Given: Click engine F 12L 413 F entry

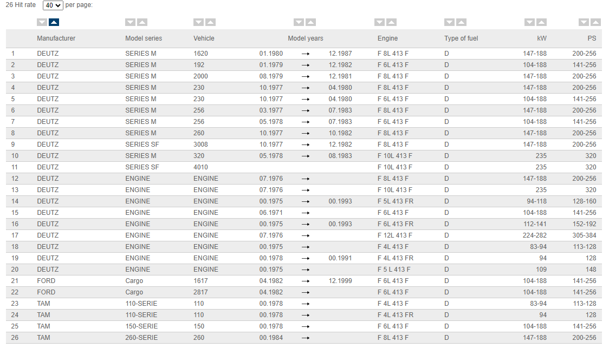Looking at the screenshot, I should (x=394, y=235).
